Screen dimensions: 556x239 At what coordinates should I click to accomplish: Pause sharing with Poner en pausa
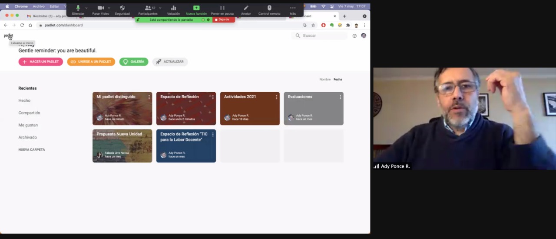[x=222, y=8]
